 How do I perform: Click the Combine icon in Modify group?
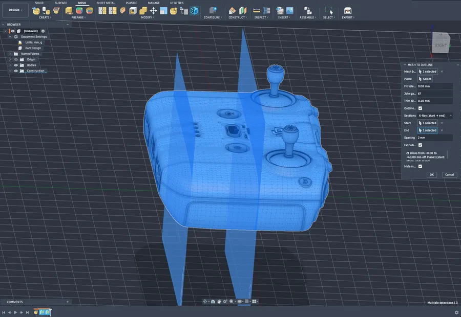coord(143,11)
